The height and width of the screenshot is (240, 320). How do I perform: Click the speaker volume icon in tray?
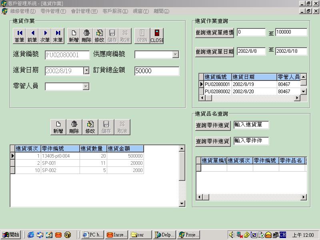coord(232,235)
